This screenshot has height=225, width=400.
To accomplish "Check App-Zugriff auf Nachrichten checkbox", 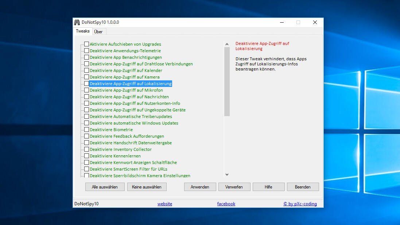I will 87,97.
